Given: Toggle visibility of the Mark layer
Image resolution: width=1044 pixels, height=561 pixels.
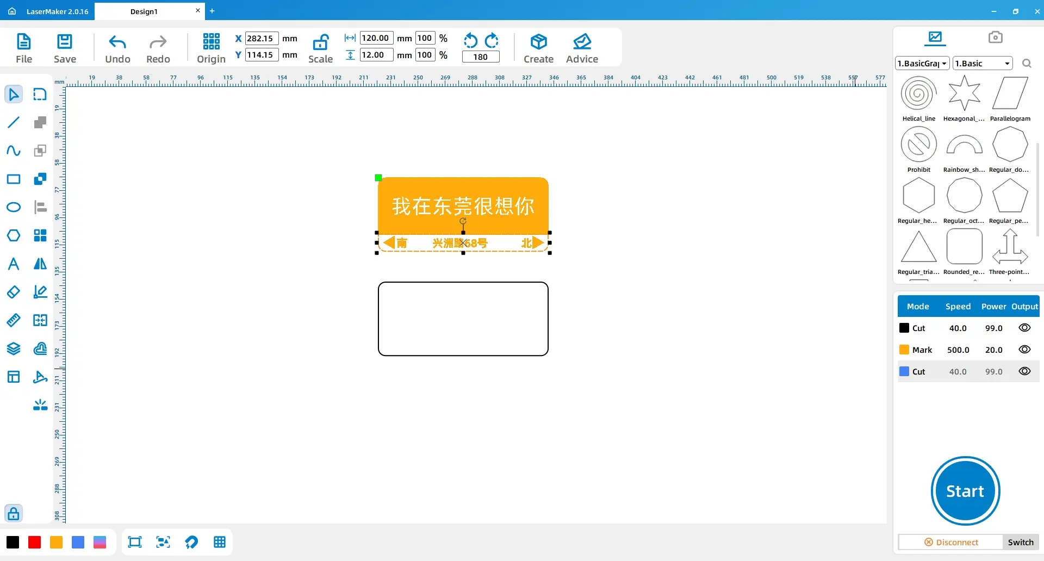Looking at the screenshot, I should pos(1024,350).
